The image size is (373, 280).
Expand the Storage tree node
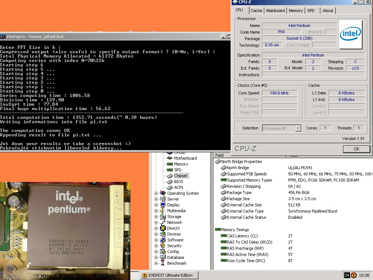pyautogui.click(x=156, y=217)
